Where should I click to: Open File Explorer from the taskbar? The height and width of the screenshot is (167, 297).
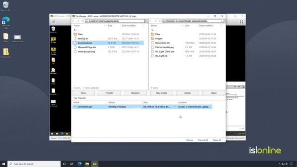87,164
